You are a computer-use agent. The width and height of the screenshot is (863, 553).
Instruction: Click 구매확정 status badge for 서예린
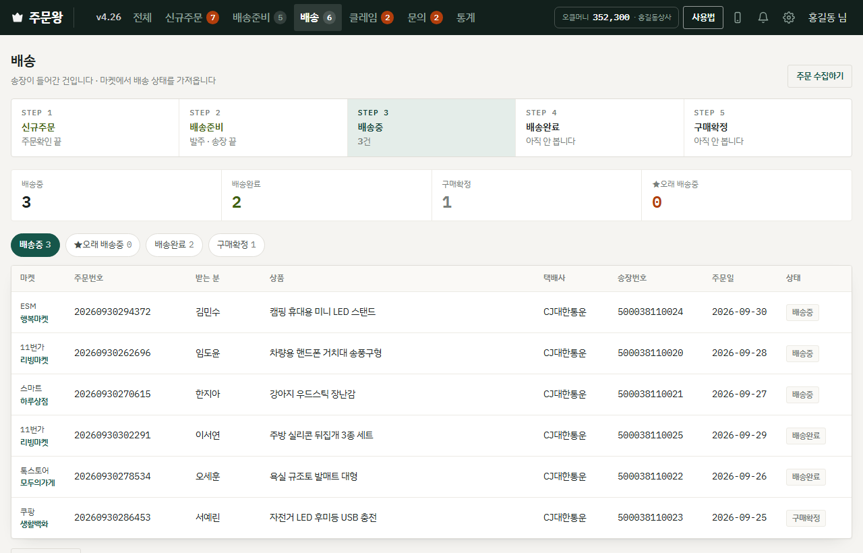pyautogui.click(x=806, y=518)
